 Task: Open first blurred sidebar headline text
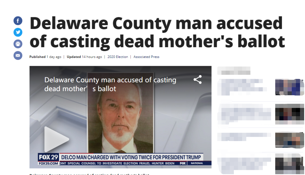(x=242, y=87)
